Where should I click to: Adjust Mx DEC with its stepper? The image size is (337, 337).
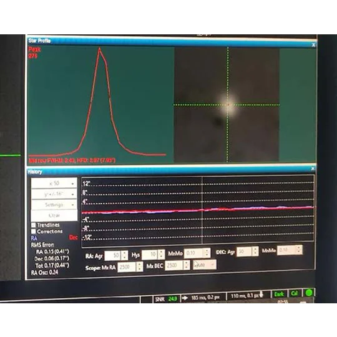187,265
